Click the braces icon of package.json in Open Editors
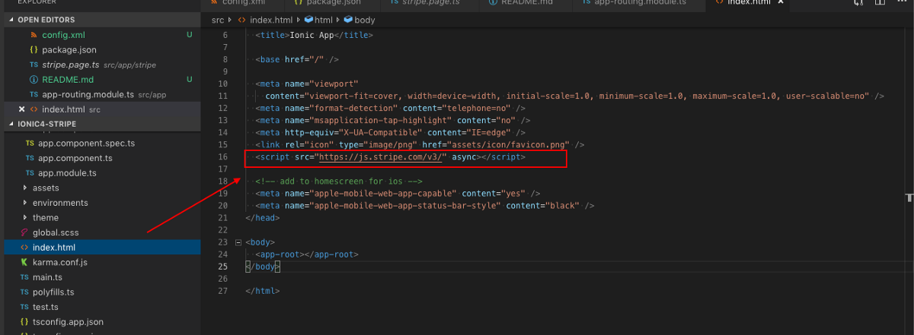This screenshot has width=914, height=335. (x=34, y=49)
